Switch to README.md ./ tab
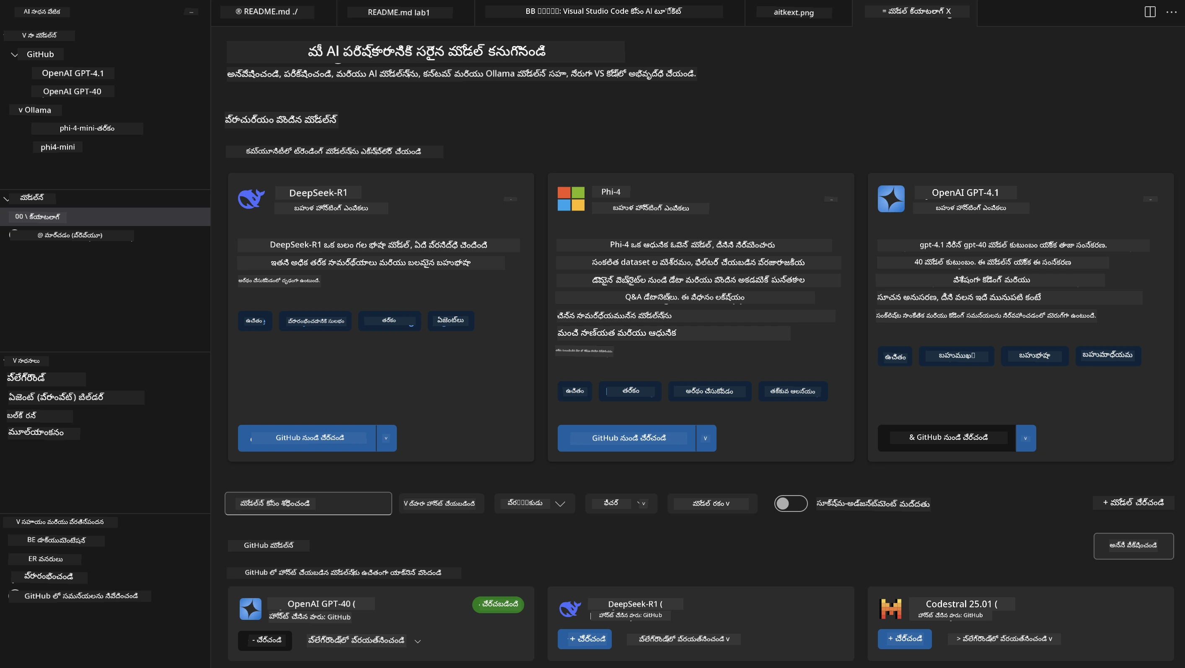The image size is (1185, 668). click(267, 12)
